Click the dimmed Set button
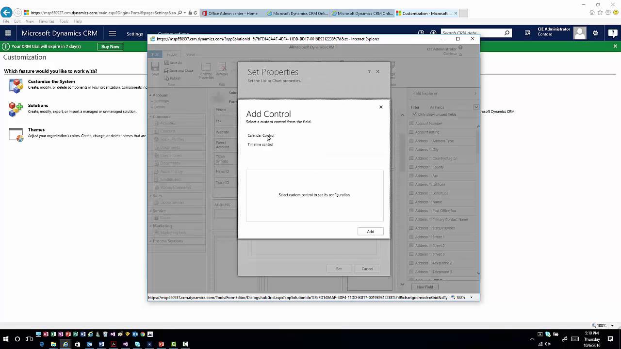This screenshot has width=621, height=349. pyautogui.click(x=339, y=269)
